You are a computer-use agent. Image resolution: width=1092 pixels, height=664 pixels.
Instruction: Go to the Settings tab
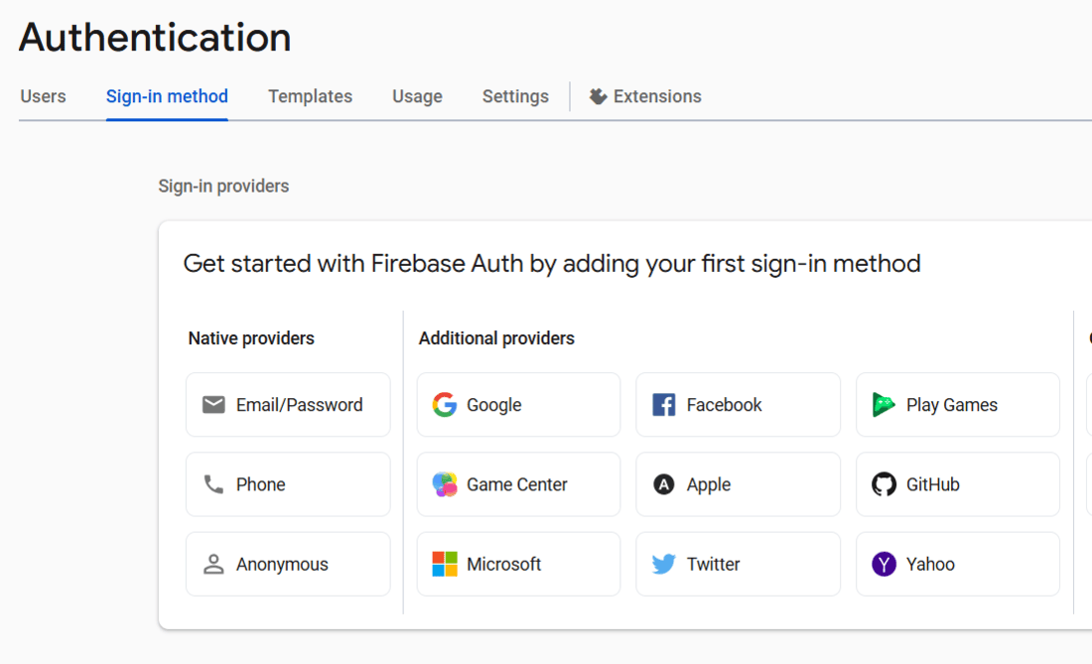coord(515,96)
